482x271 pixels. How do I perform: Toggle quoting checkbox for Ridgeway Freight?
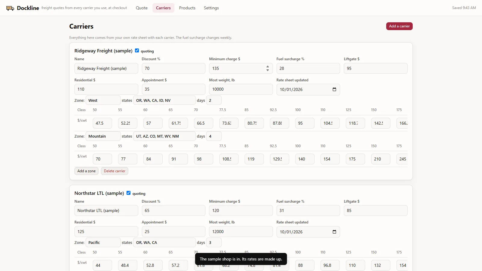[x=137, y=51]
